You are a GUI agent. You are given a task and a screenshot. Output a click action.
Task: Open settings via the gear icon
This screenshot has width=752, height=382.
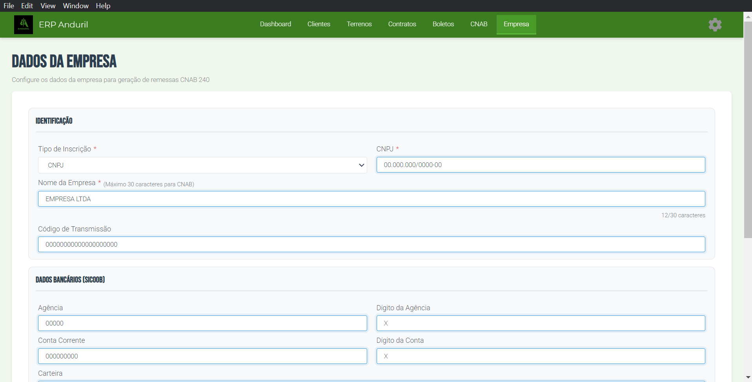click(x=715, y=25)
